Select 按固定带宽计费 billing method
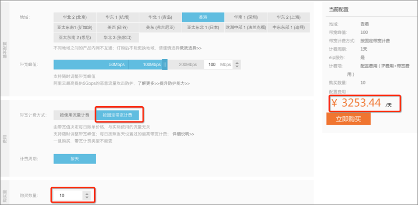This screenshot has width=418, height=205. 117,115
